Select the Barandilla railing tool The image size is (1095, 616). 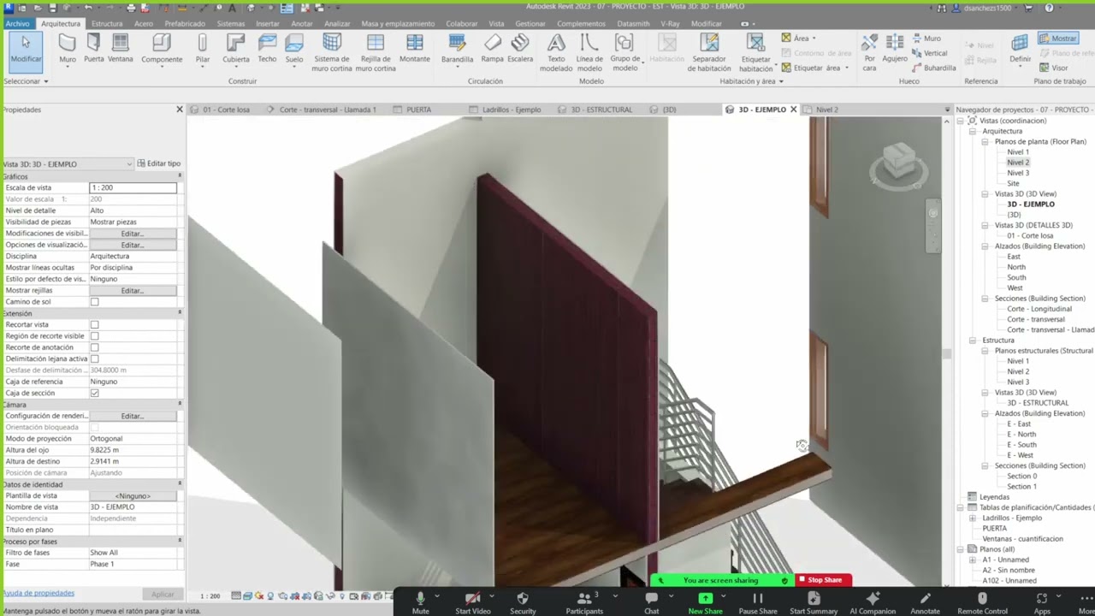(x=458, y=49)
